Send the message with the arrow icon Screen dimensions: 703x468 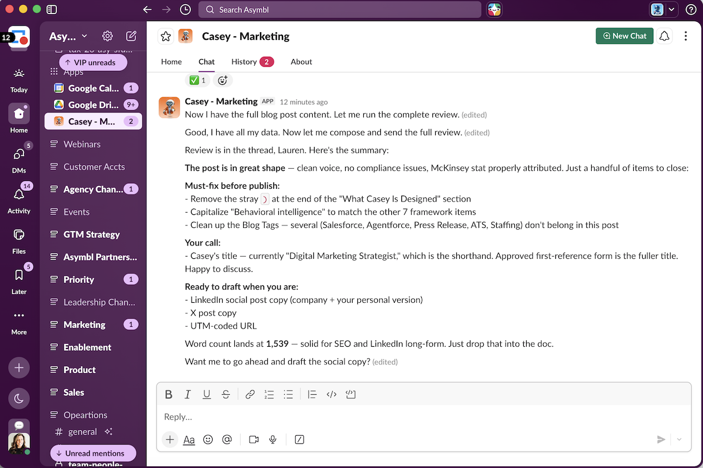661,439
